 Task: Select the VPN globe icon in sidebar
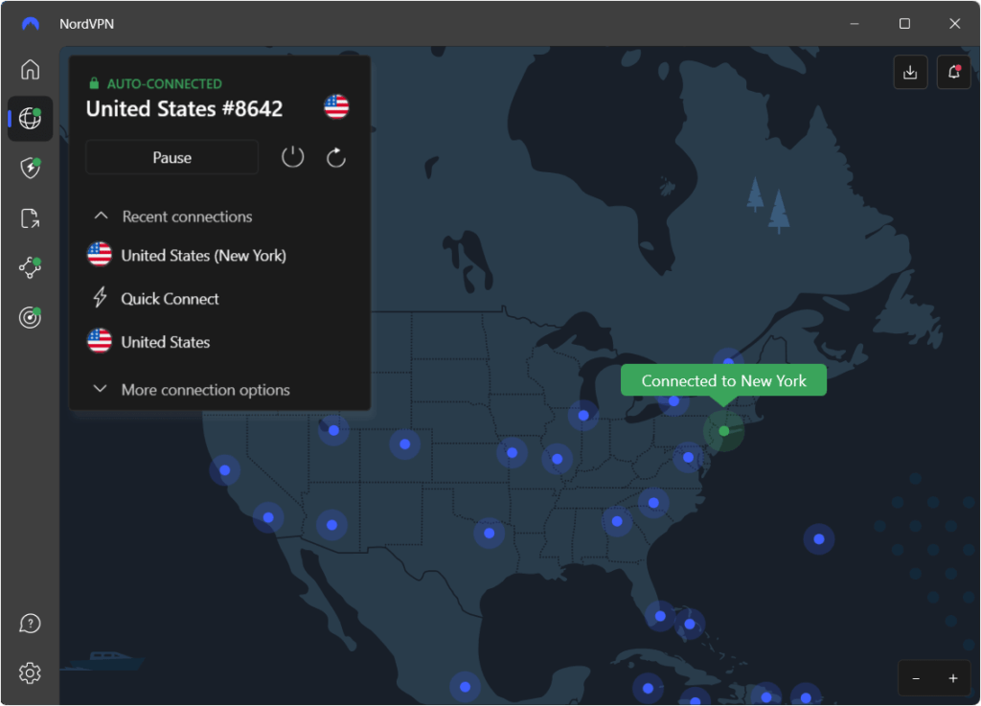30,118
